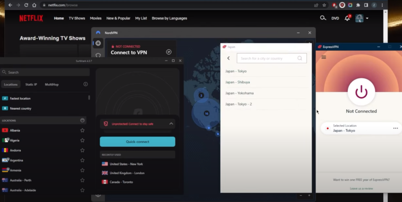This screenshot has height=202, width=402.
Task: Open the Netflix TV Shows menu
Action: click(77, 18)
